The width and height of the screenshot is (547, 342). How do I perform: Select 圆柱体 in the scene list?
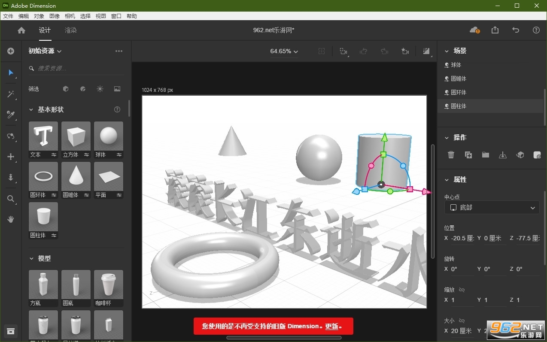pyautogui.click(x=490, y=106)
